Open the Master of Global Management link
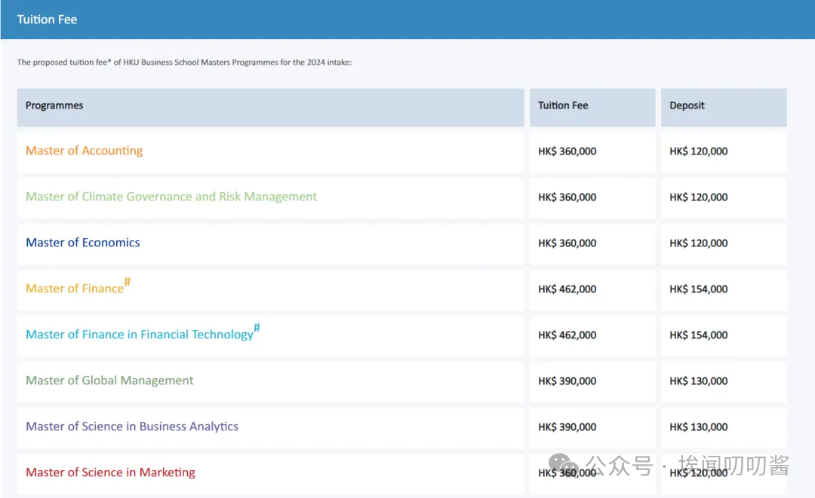Screen dimensions: 815x498 (109, 380)
